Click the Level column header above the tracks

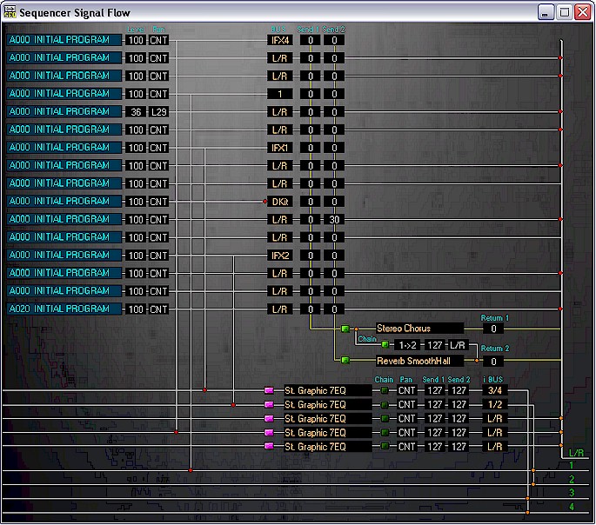coord(136,30)
